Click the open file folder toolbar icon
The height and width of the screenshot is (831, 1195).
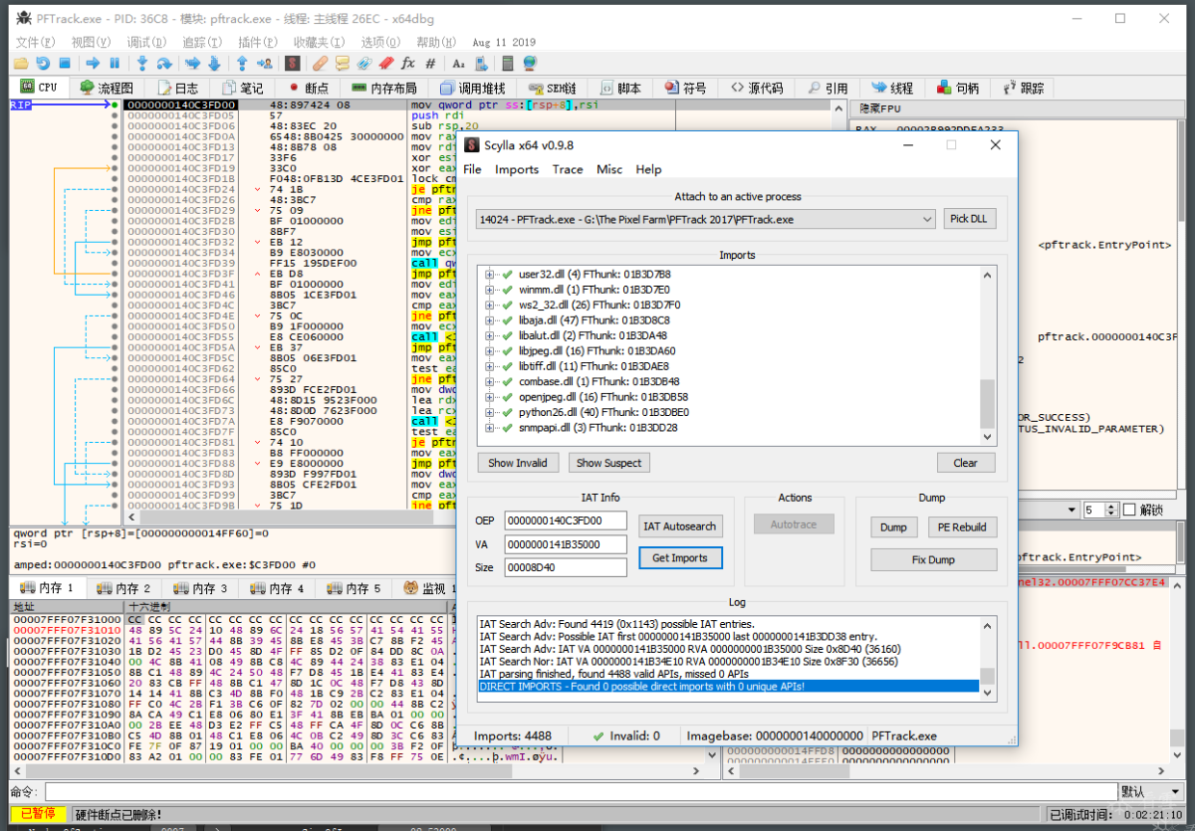pos(20,63)
